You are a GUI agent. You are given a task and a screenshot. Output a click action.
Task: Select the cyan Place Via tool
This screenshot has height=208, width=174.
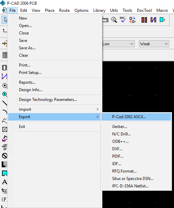(5, 94)
